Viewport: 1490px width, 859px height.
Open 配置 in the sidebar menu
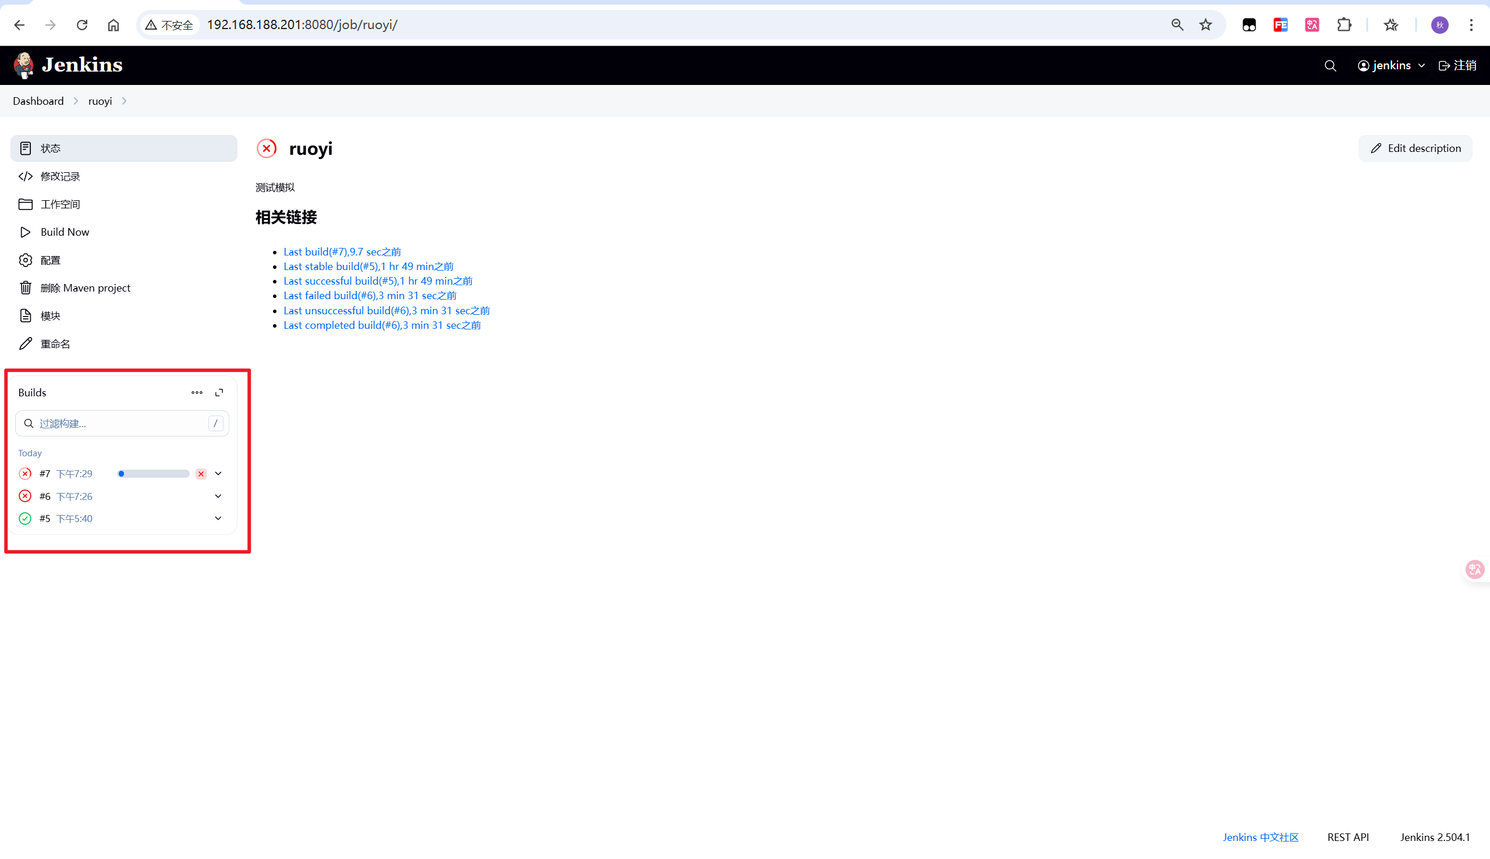pyautogui.click(x=50, y=260)
